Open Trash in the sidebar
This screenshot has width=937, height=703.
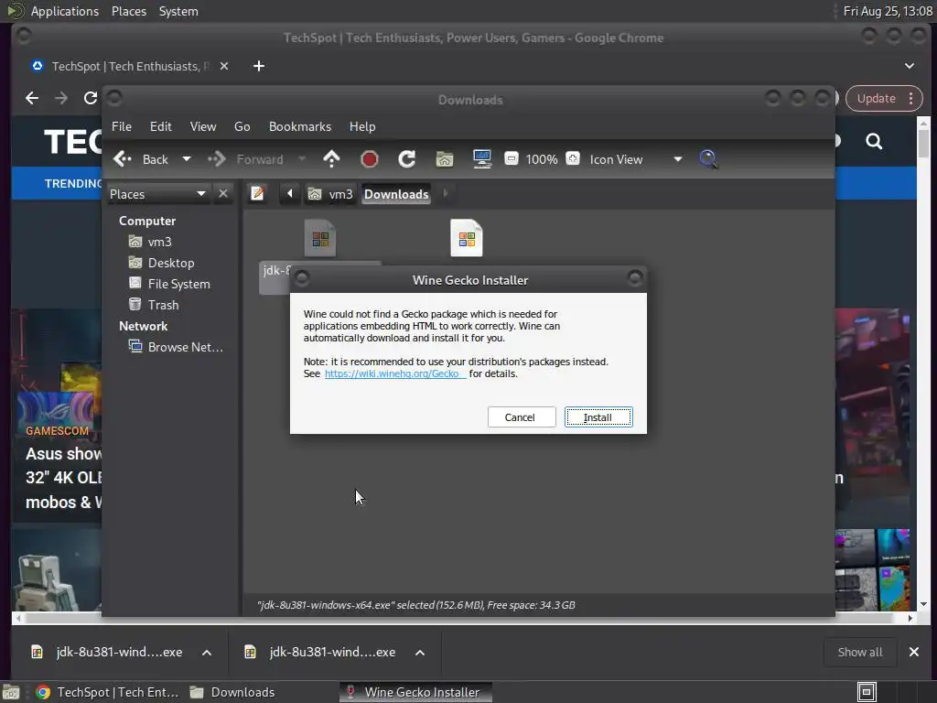point(154,305)
